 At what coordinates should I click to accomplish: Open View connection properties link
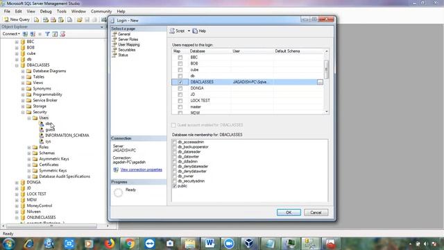141,169
